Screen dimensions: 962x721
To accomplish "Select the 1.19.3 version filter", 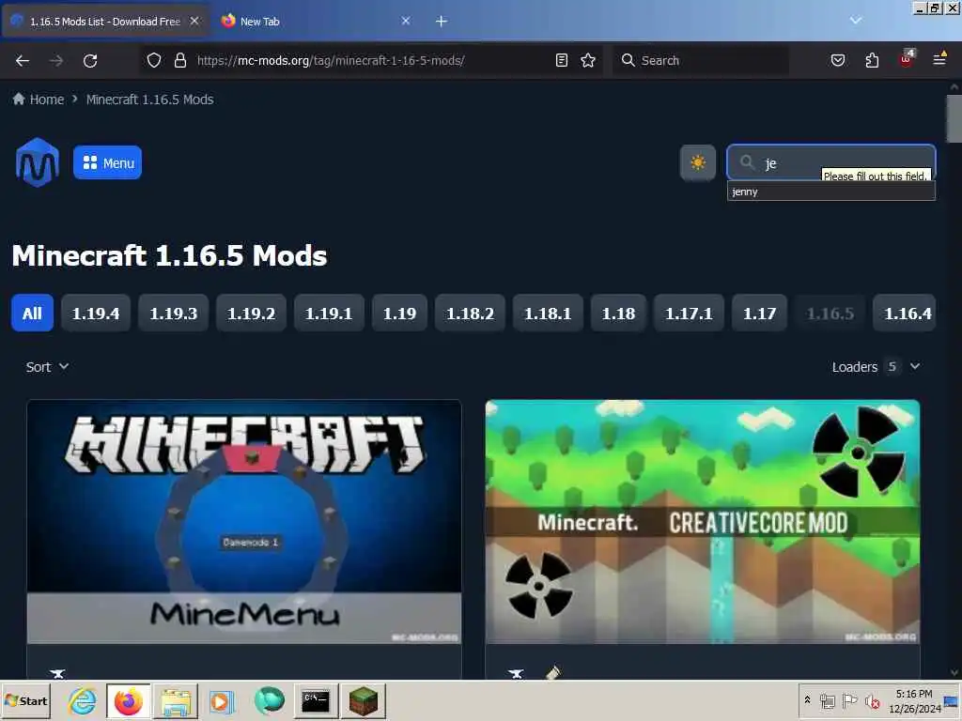I will pos(174,314).
